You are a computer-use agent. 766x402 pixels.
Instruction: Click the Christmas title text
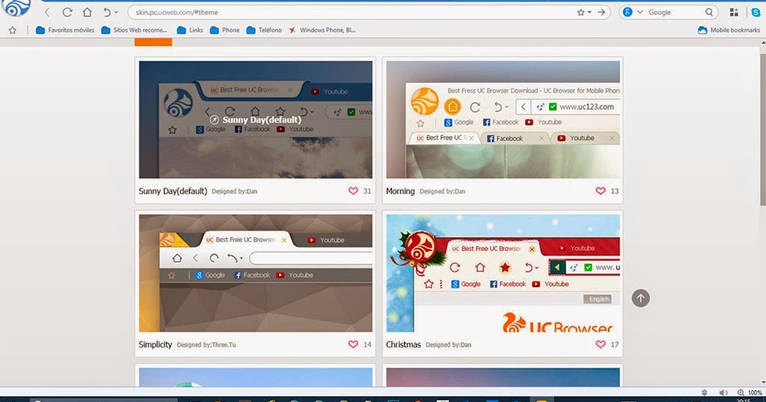click(x=403, y=344)
